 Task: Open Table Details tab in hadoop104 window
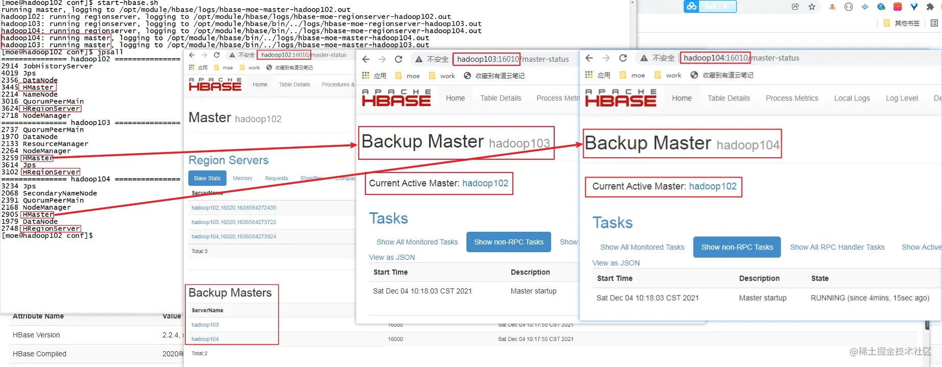[729, 98]
